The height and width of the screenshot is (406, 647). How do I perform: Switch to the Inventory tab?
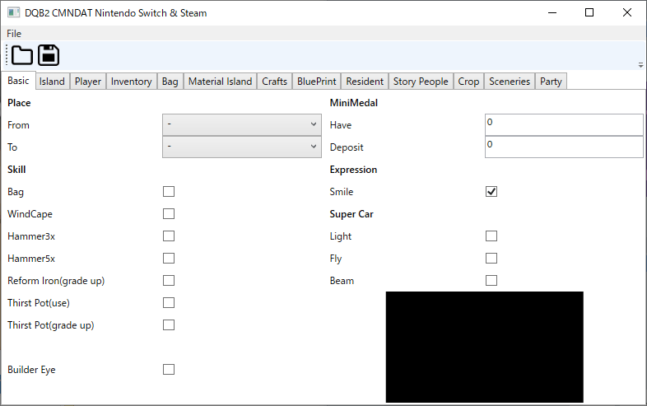[131, 82]
